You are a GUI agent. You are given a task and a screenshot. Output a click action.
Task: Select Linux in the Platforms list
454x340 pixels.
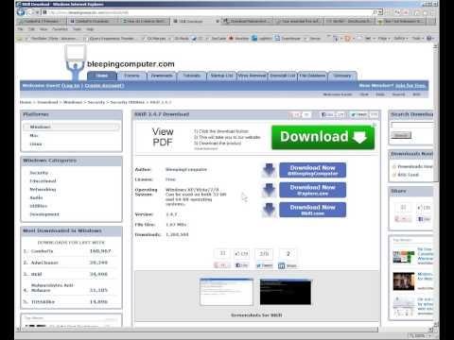pyautogui.click(x=36, y=144)
